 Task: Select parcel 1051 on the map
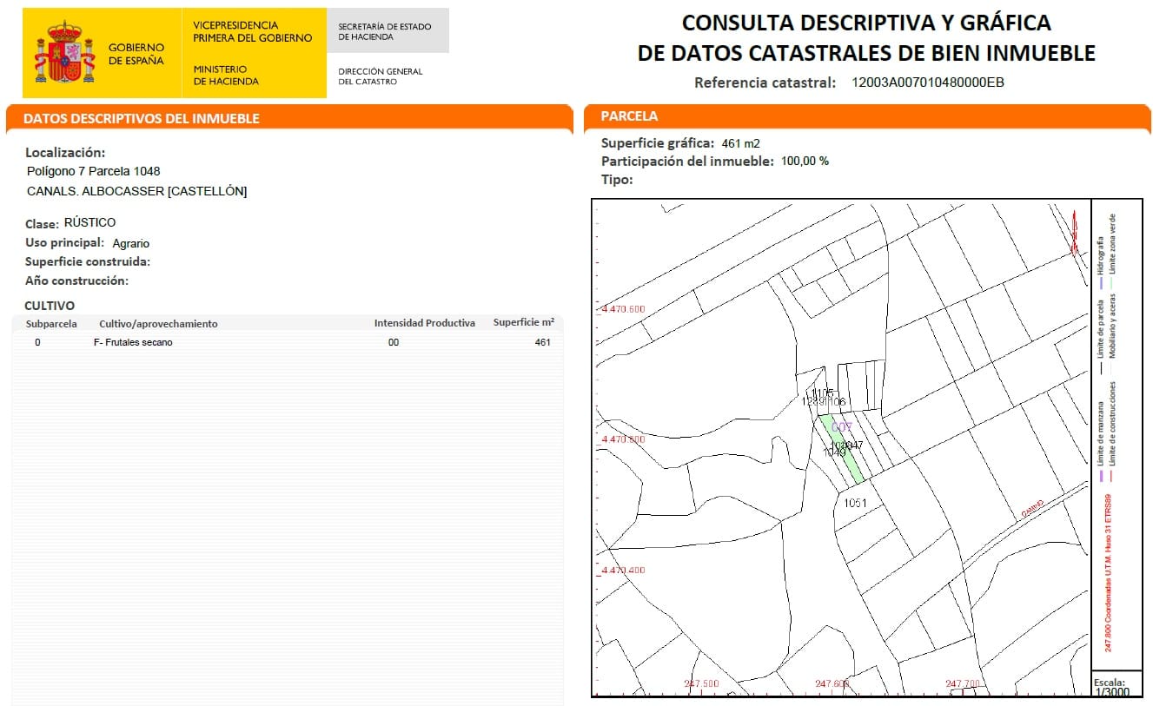coord(857,503)
